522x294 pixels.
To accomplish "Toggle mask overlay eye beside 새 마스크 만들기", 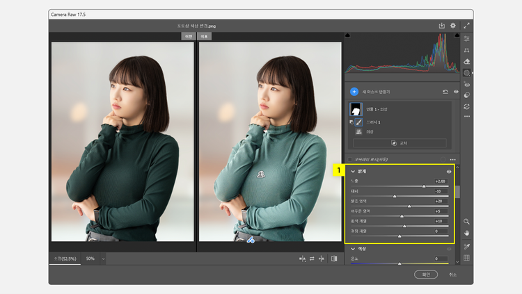I will (456, 91).
